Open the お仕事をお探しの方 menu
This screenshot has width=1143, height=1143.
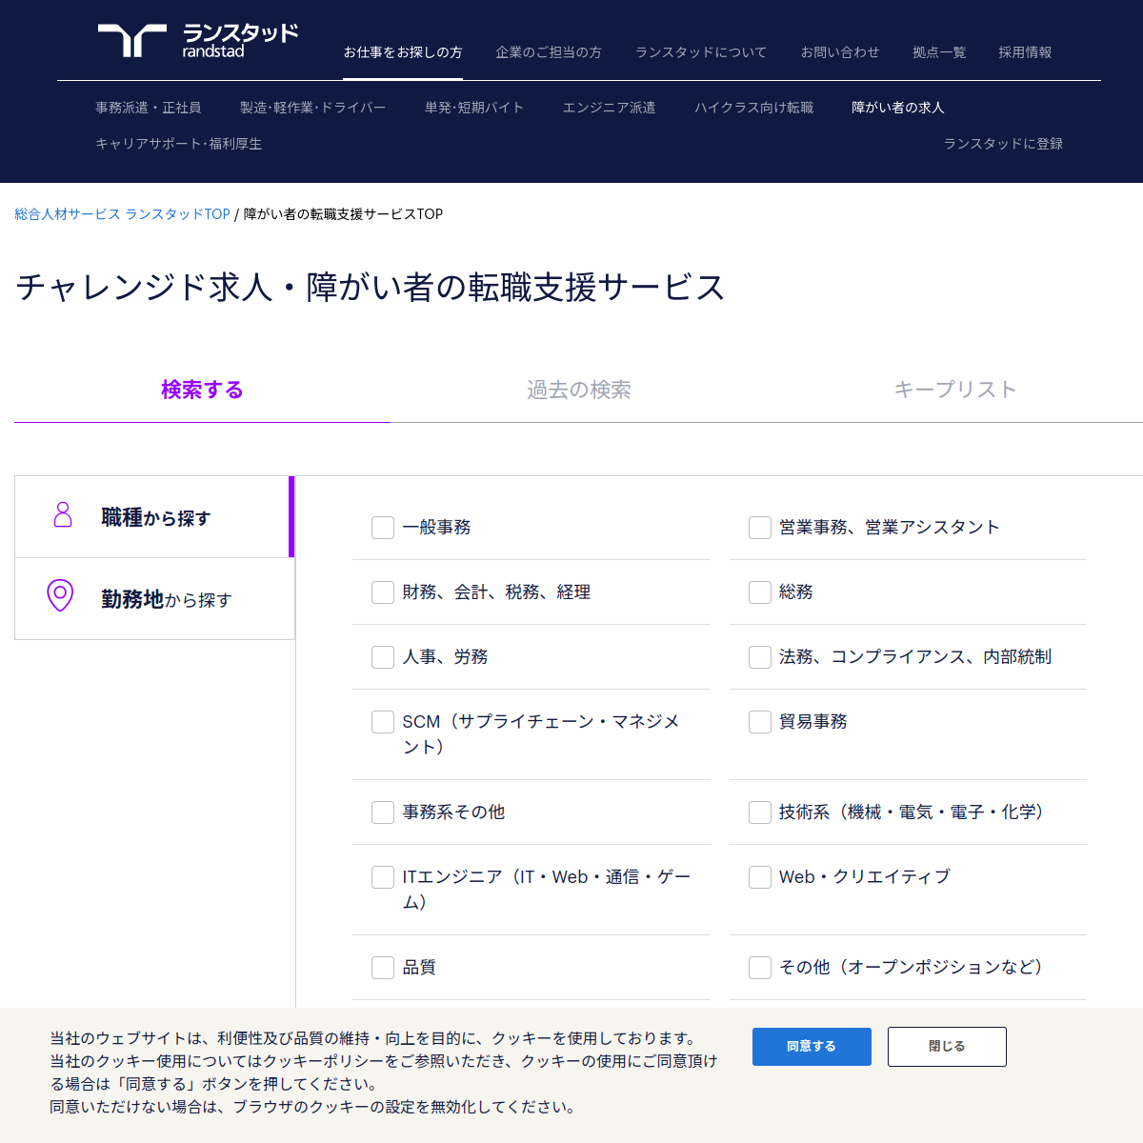(x=403, y=52)
